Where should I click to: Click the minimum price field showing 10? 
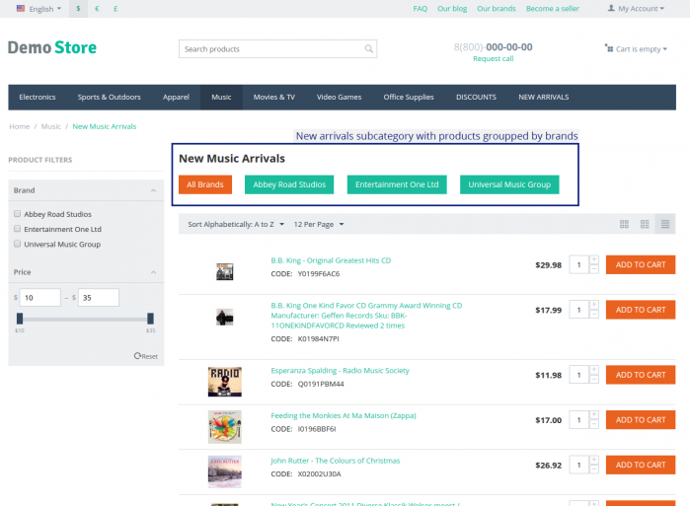tap(40, 297)
